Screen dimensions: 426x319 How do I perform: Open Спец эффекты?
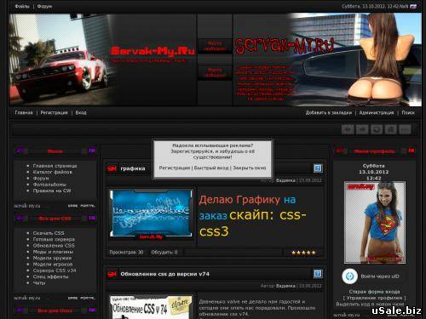50,276
